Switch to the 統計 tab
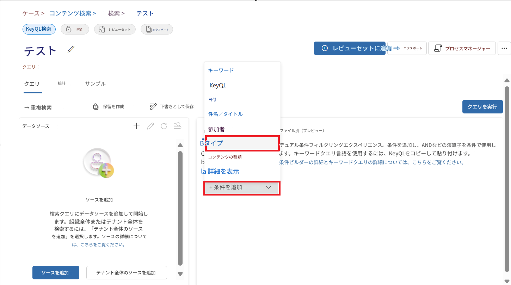 [x=62, y=83]
